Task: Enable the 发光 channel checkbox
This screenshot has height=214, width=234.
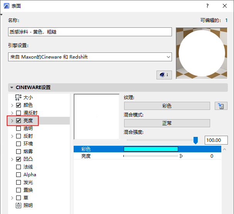Action: pos(19,182)
